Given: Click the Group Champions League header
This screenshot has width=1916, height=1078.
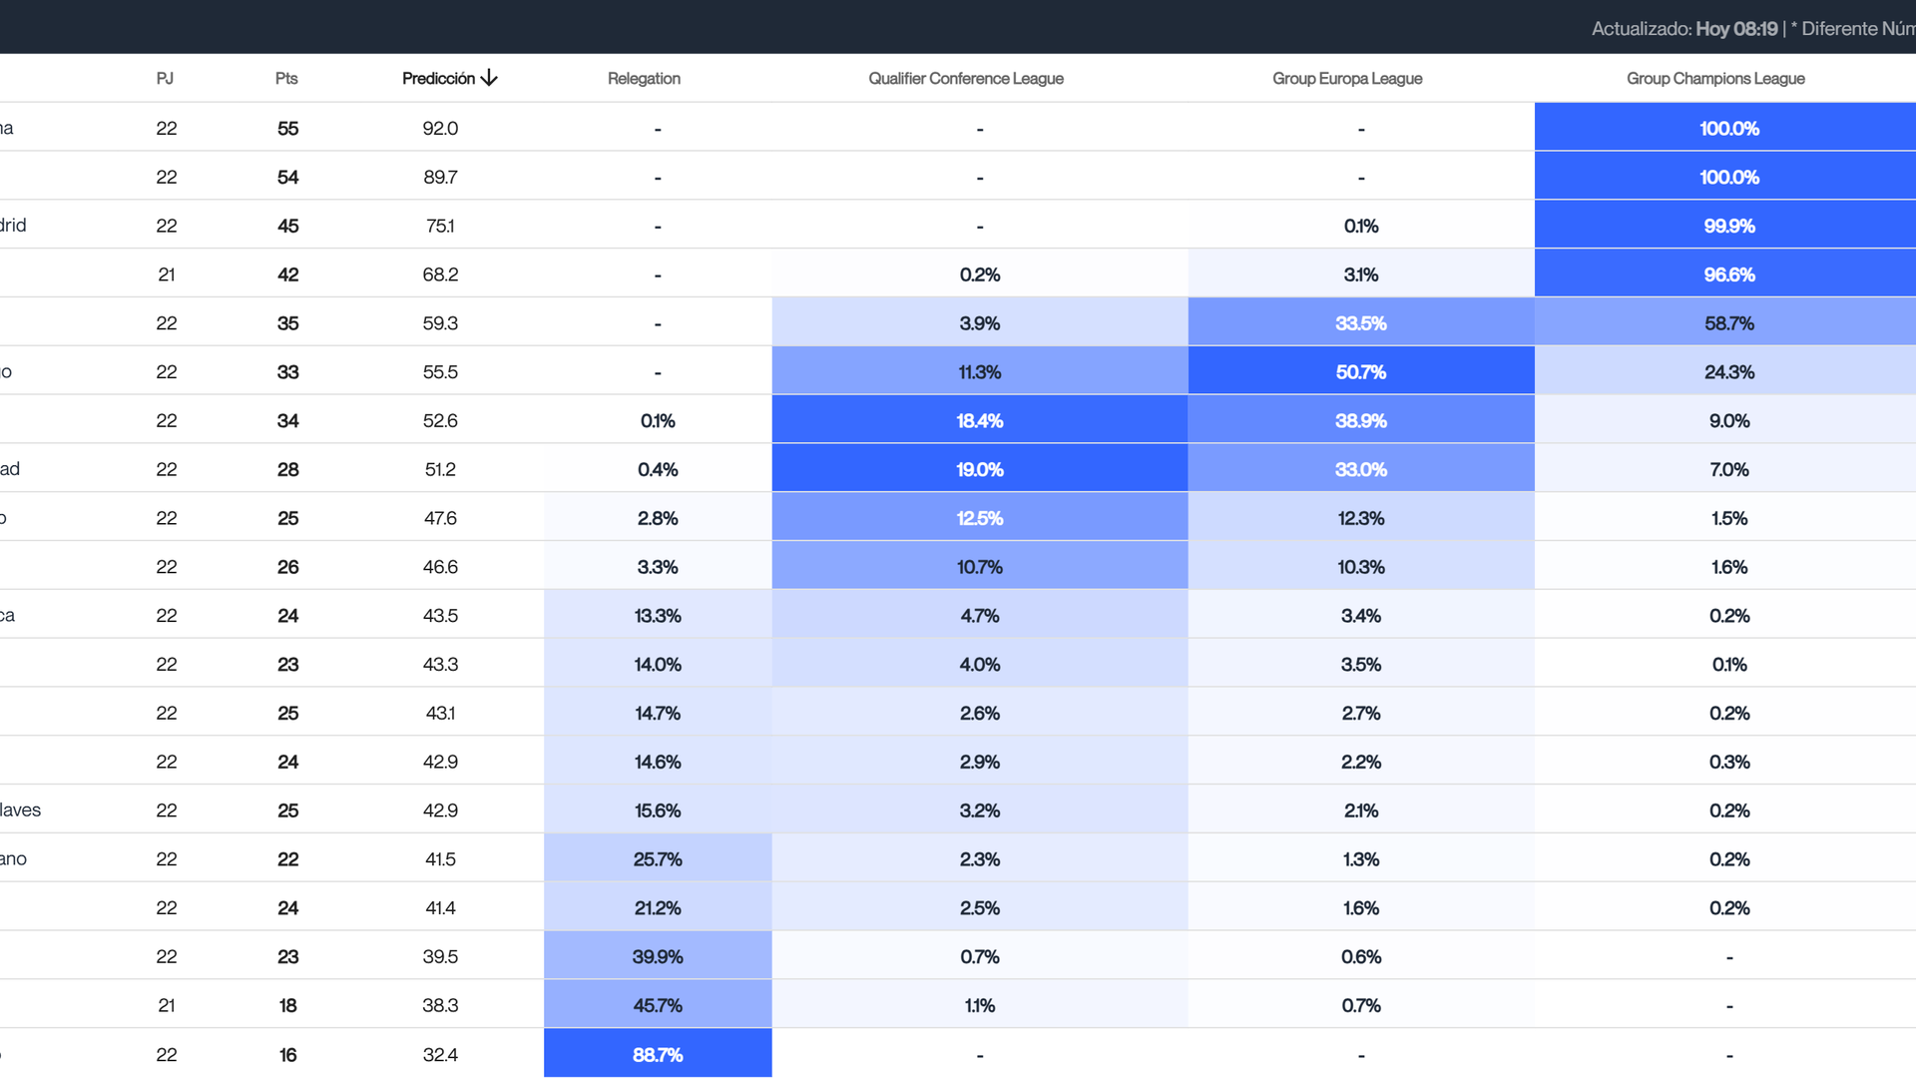Looking at the screenshot, I should point(1714,78).
